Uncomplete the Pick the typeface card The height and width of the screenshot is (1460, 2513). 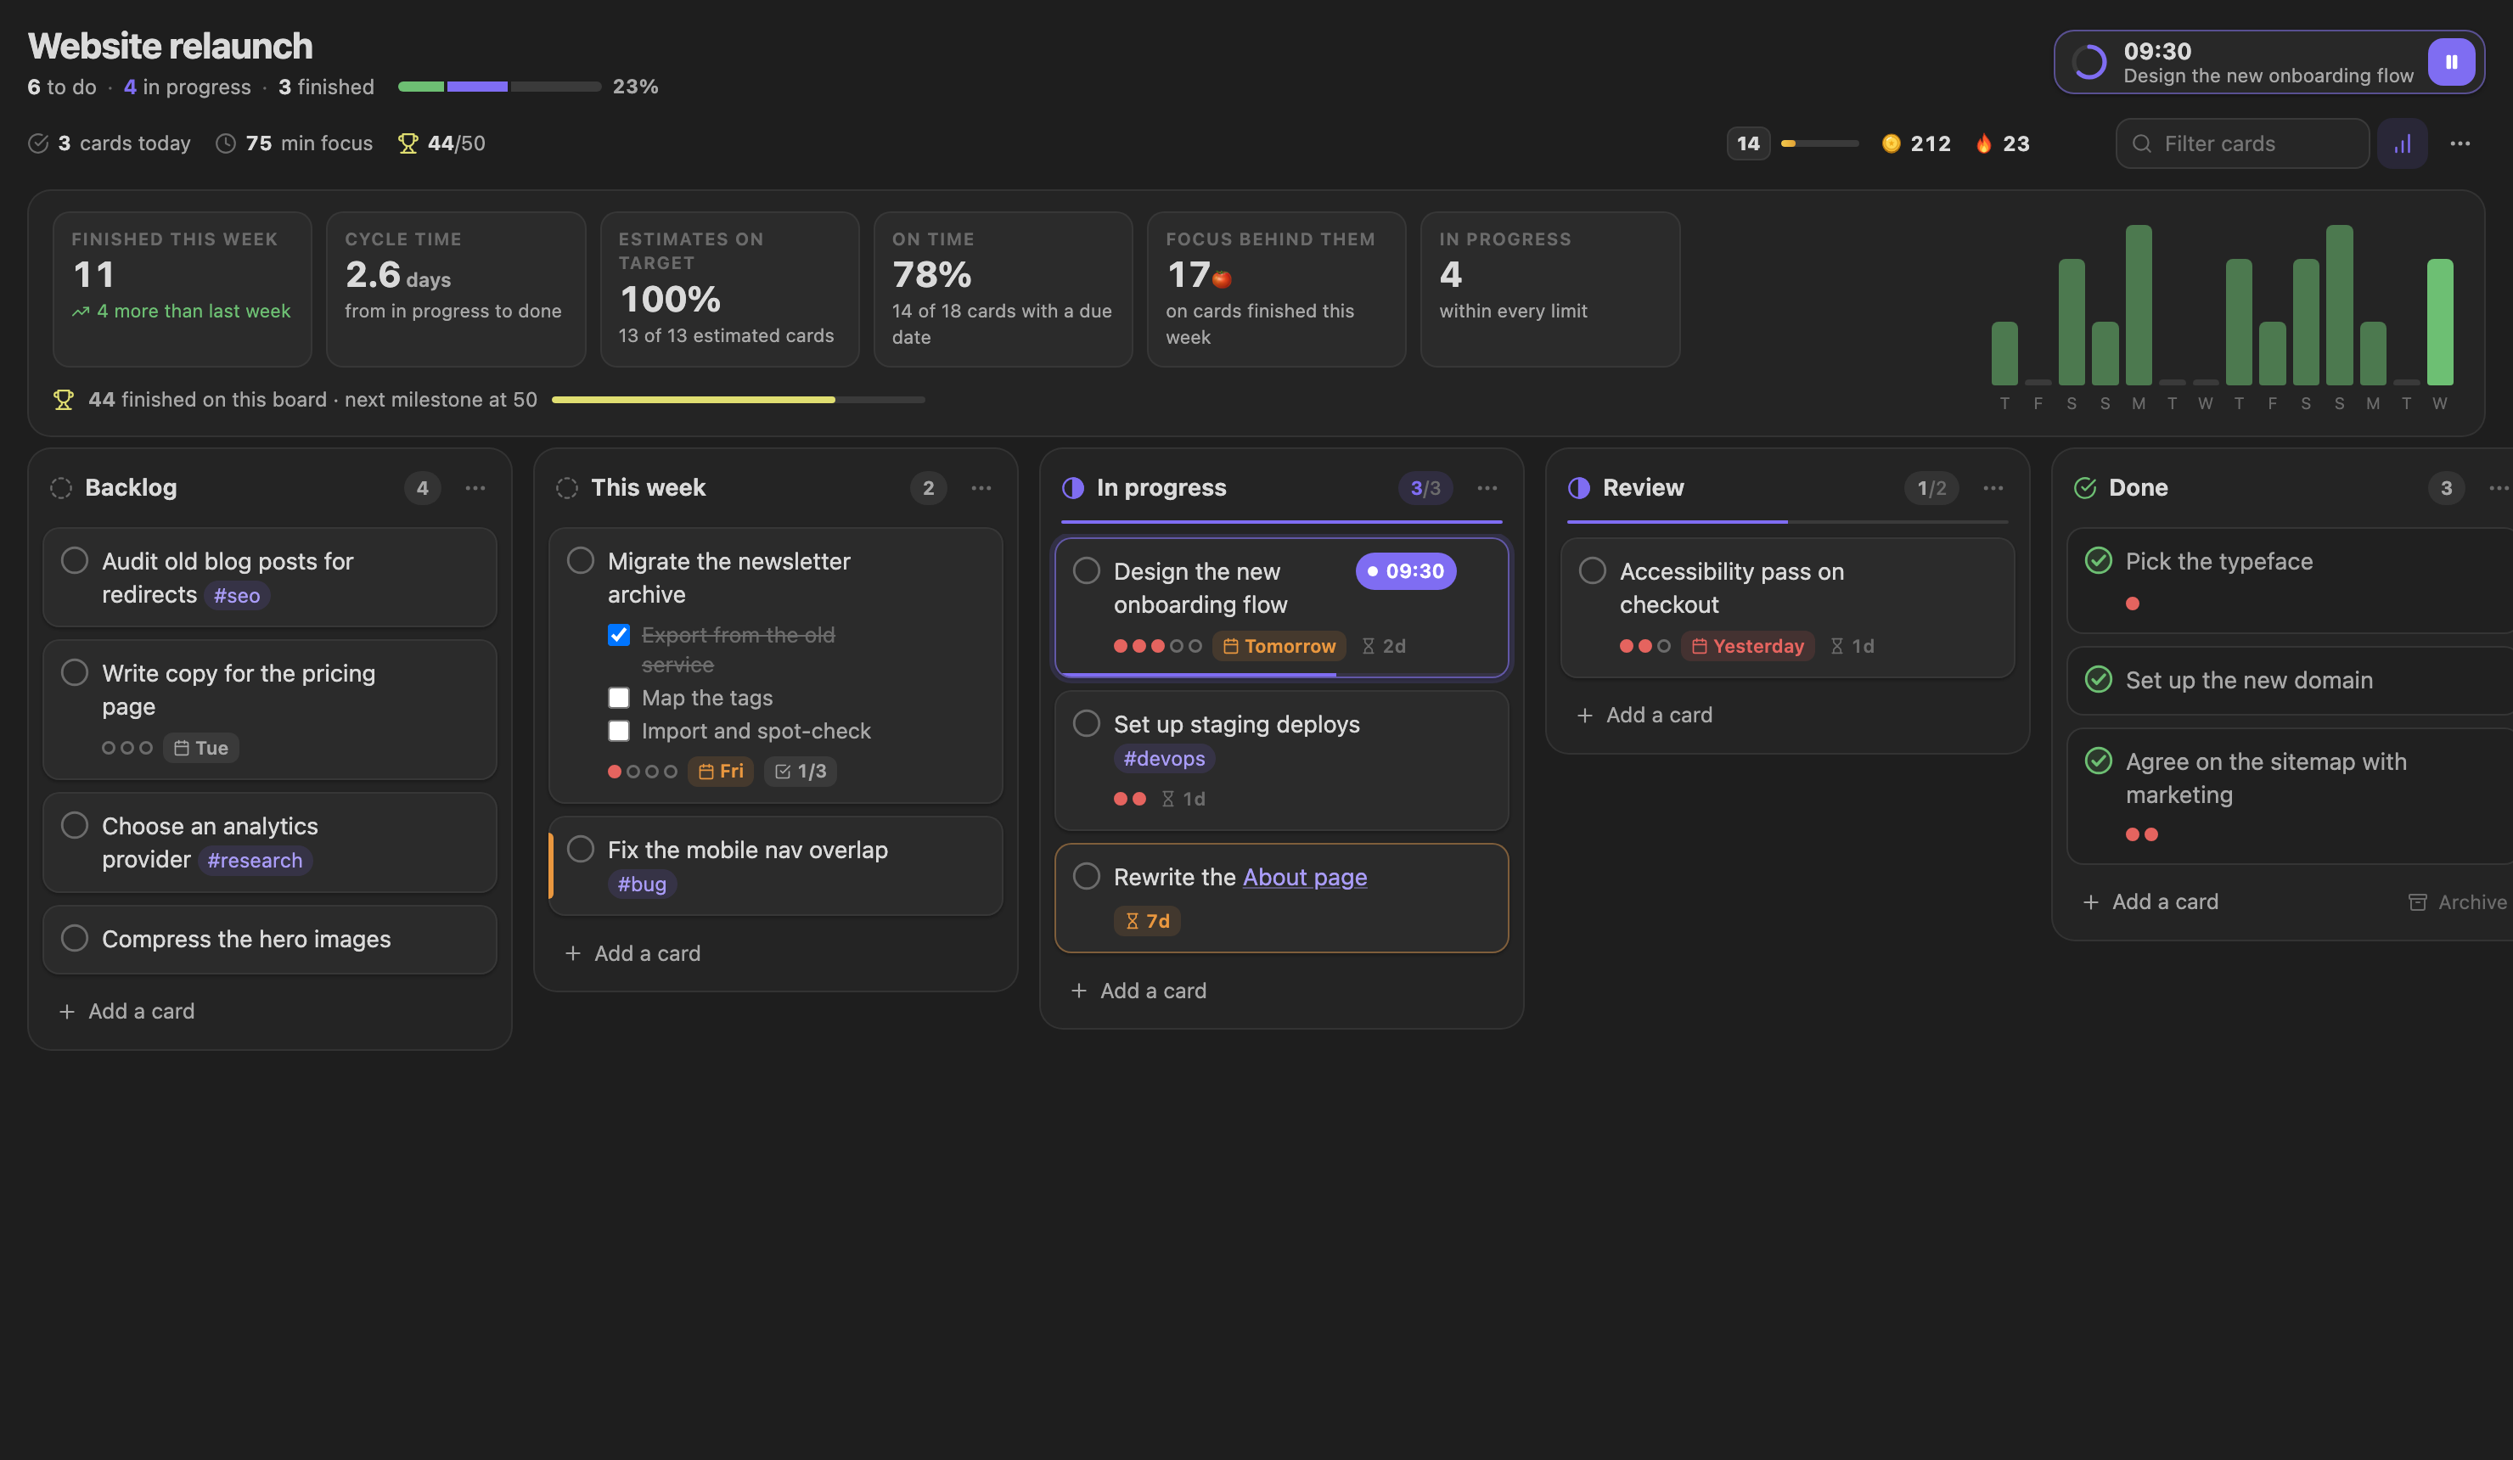[2098, 560]
